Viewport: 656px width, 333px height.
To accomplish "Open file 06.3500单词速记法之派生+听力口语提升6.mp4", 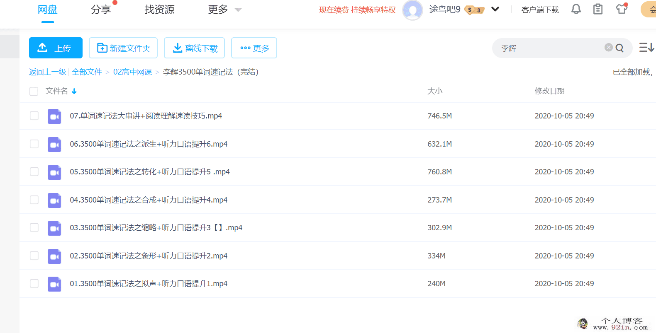I will [x=149, y=144].
